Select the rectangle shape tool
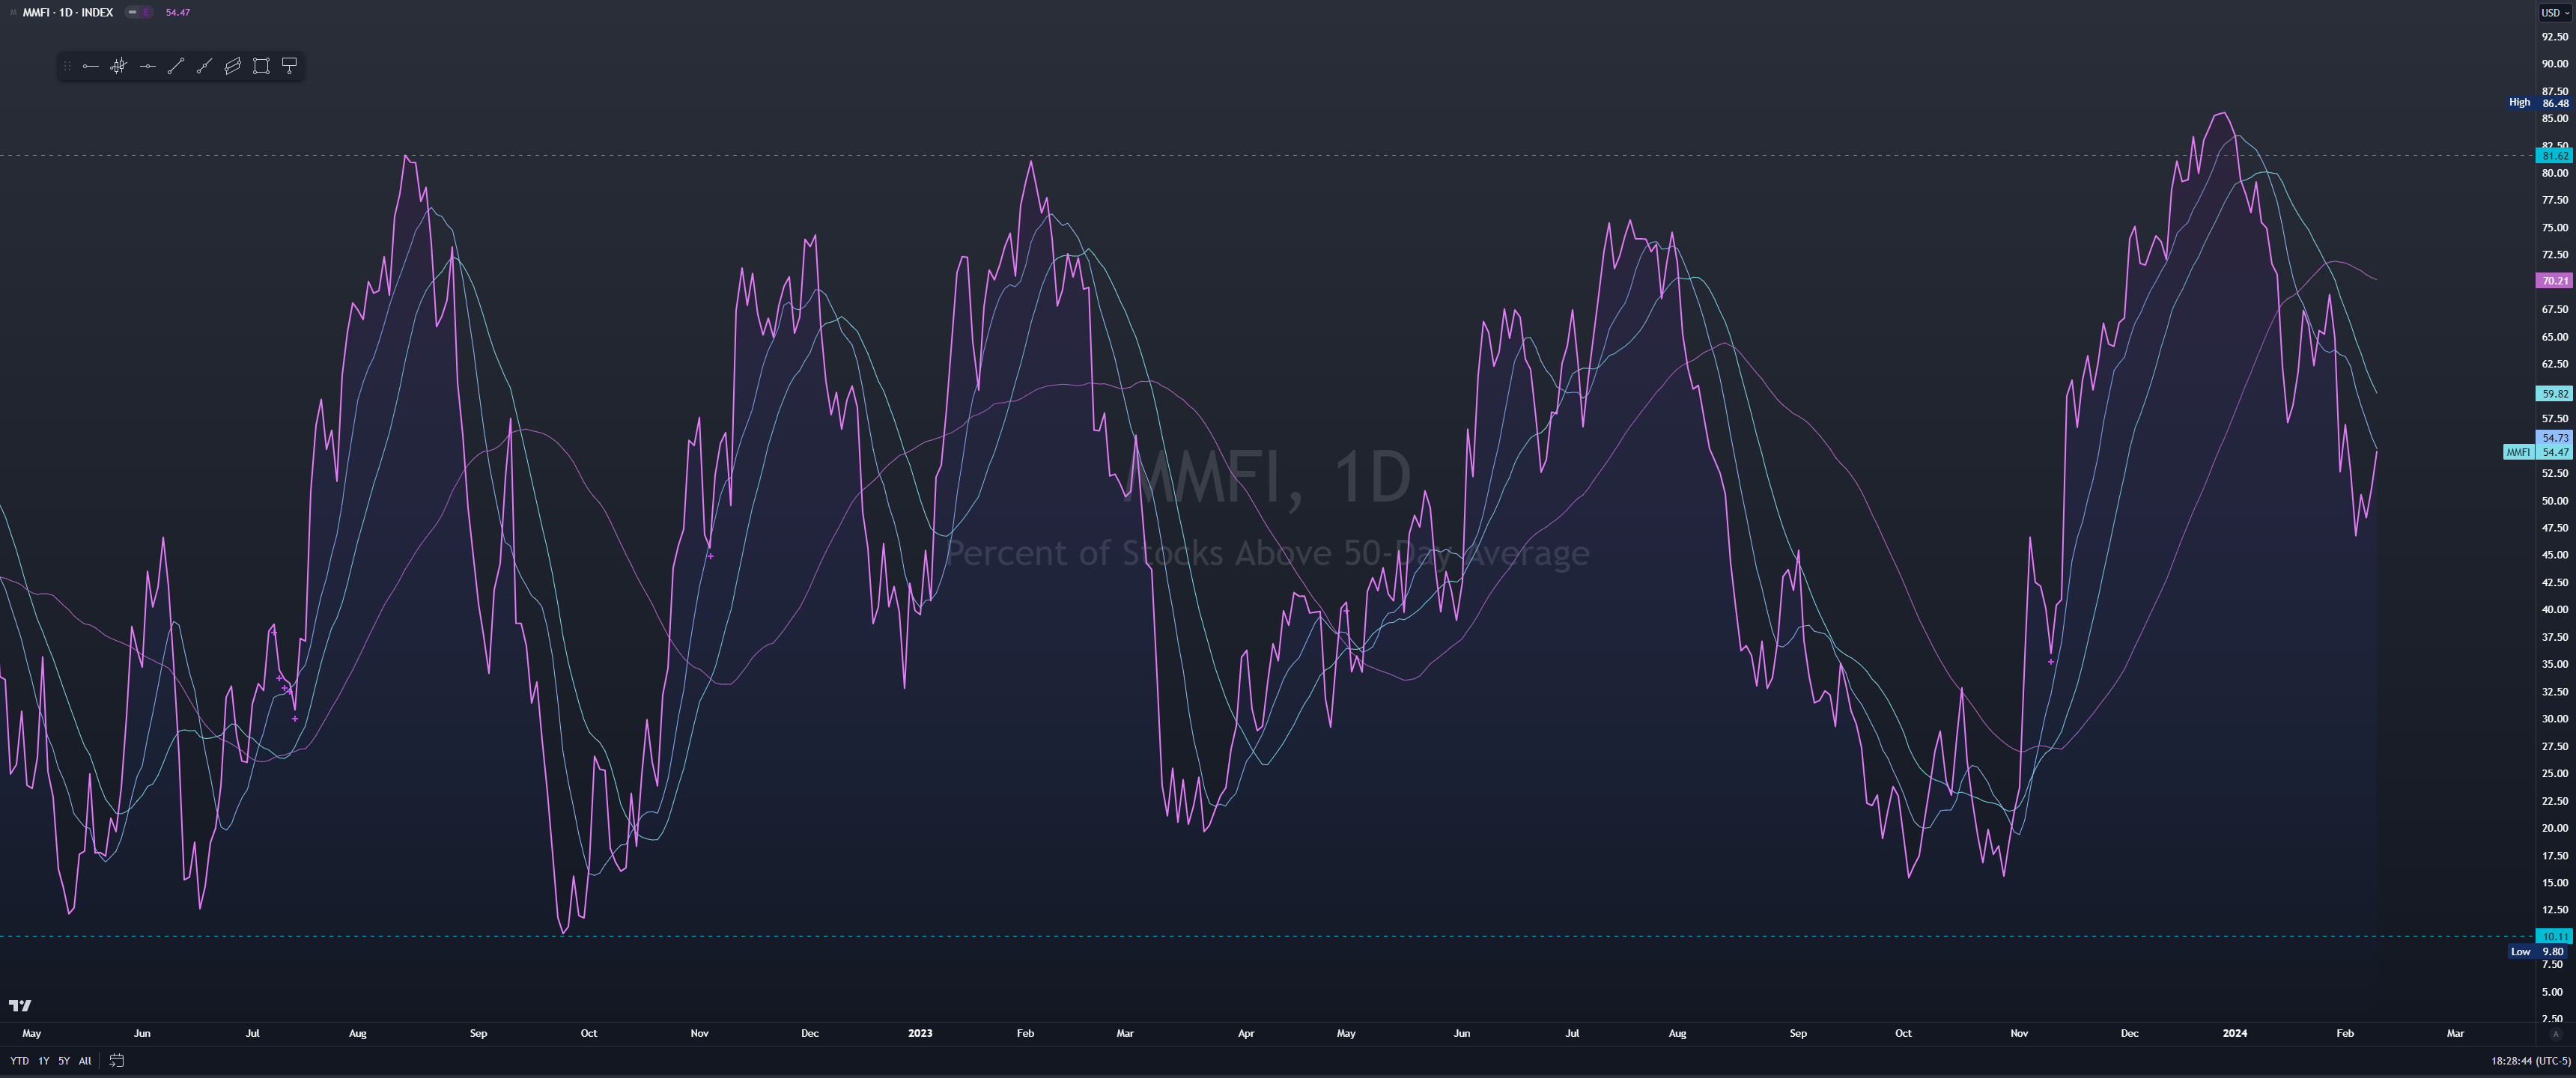The image size is (2576, 1078). [261, 66]
